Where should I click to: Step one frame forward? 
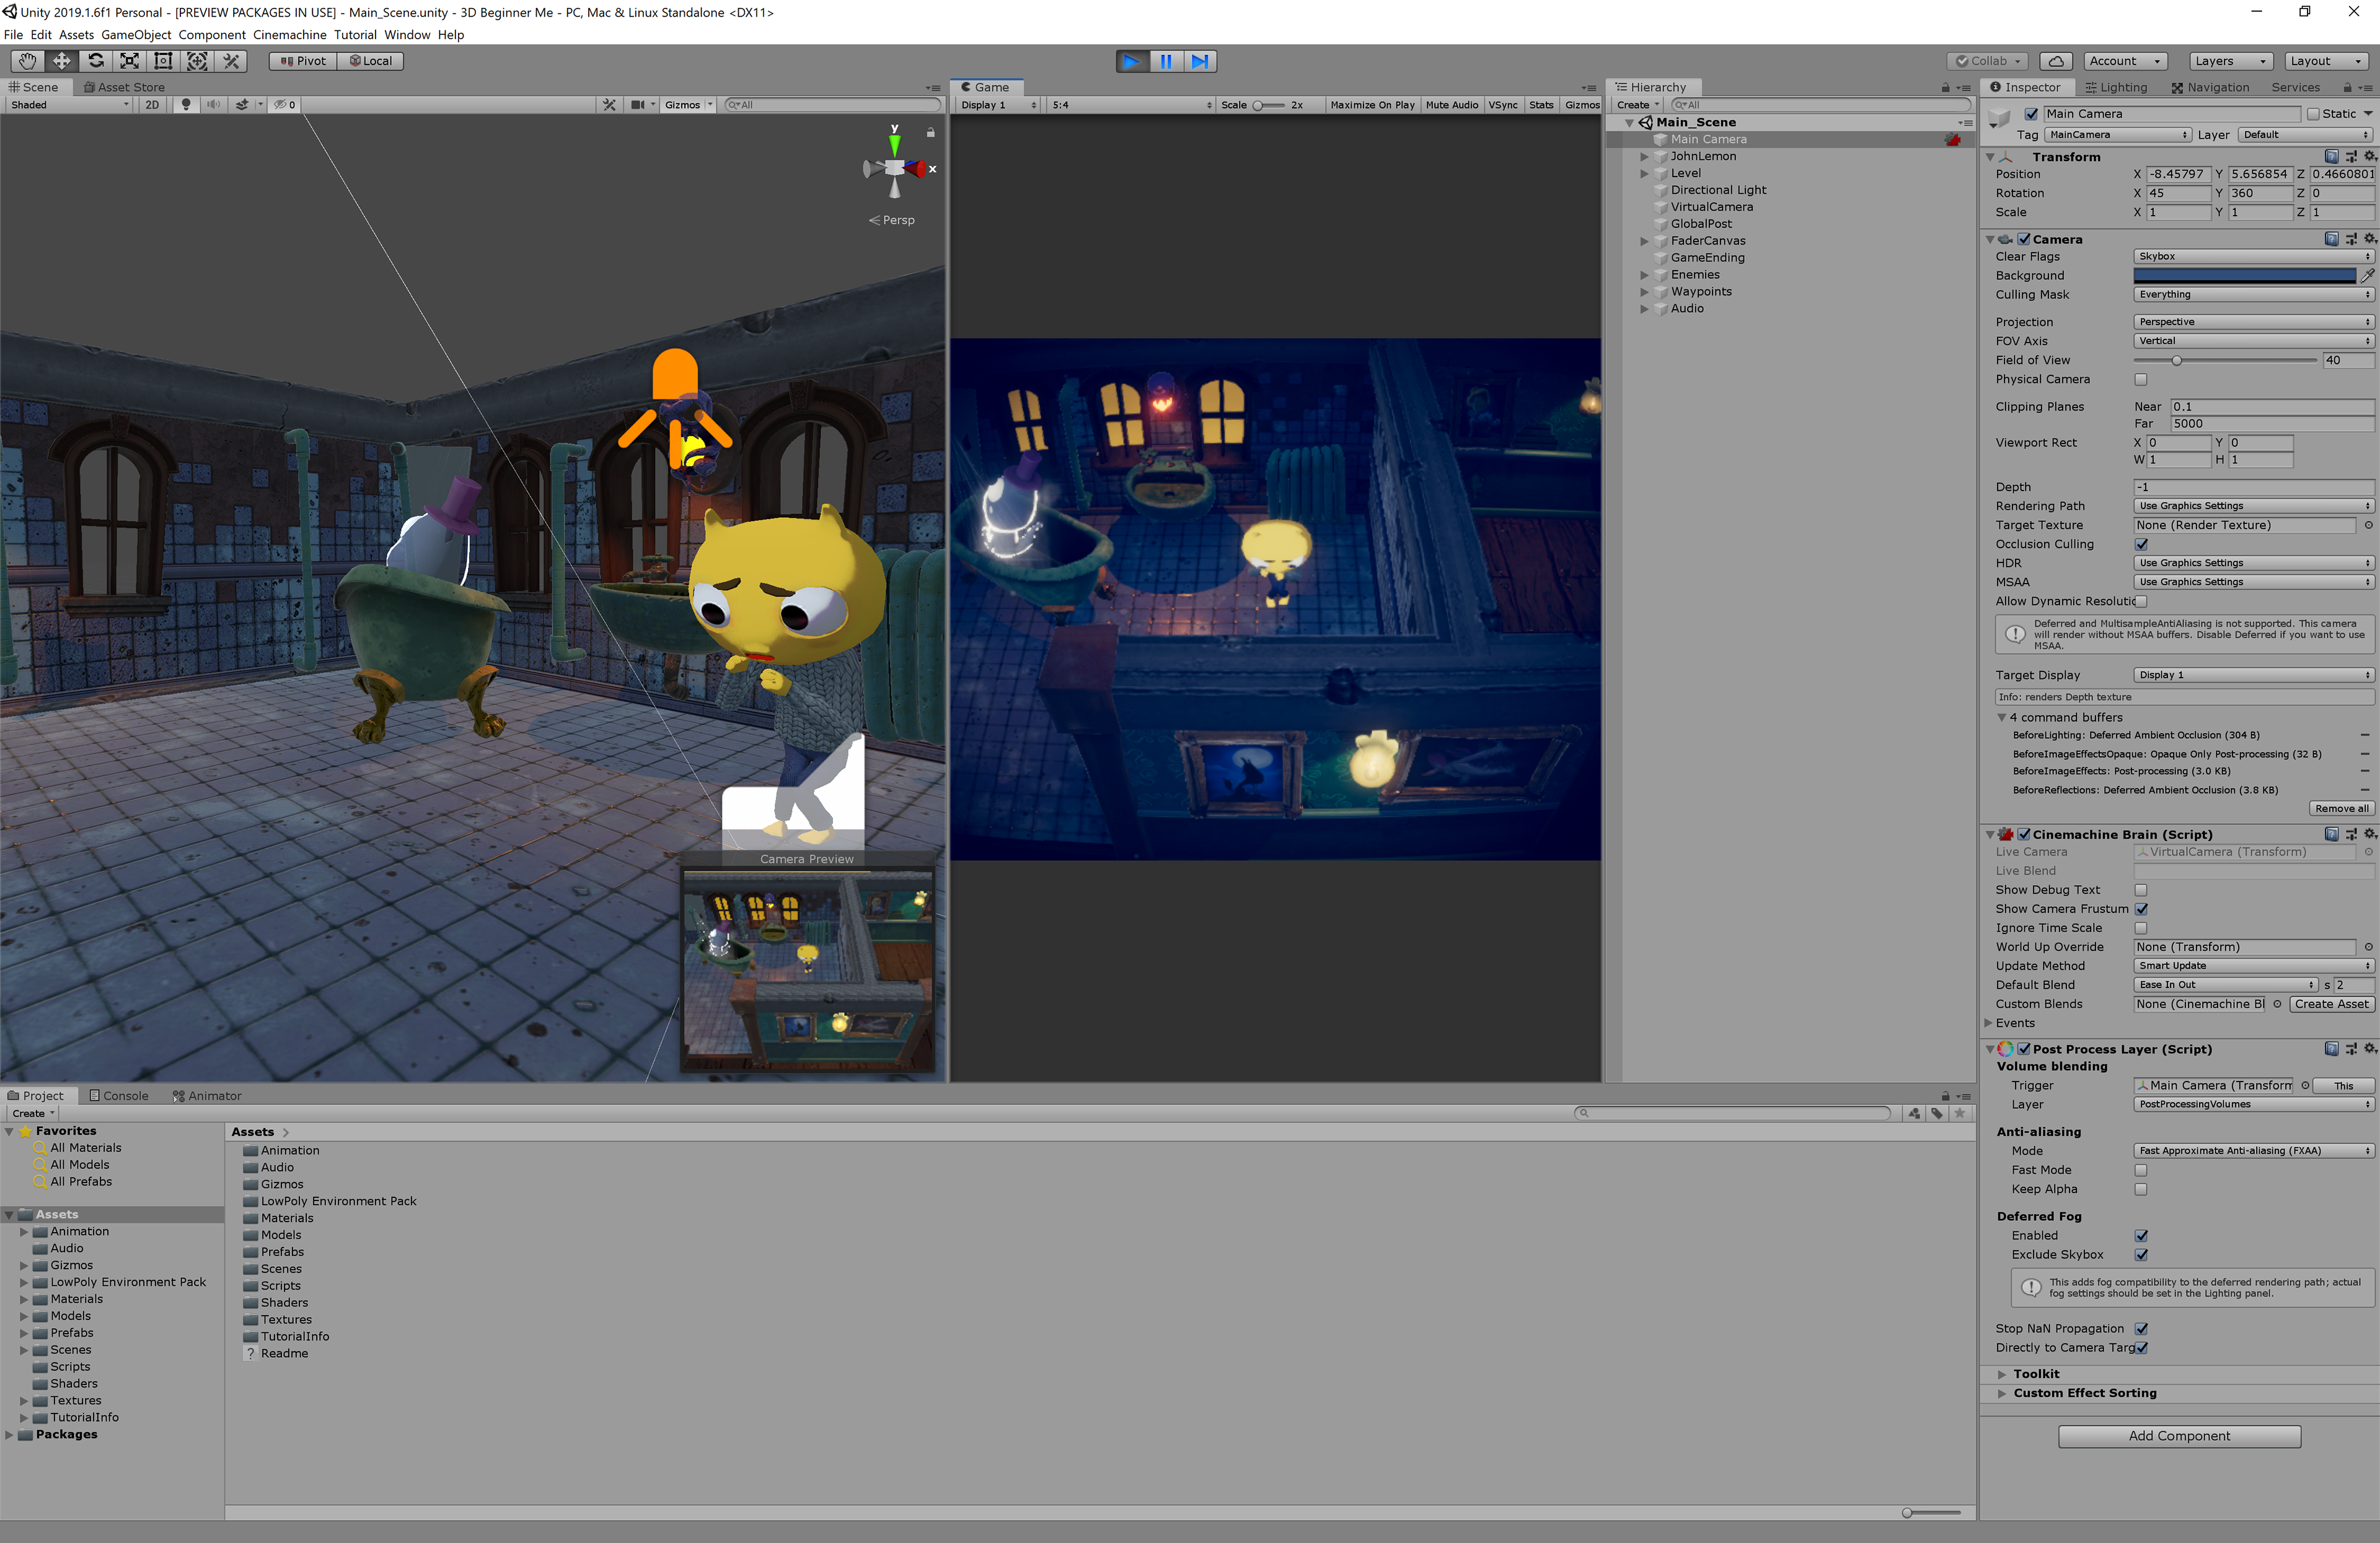[1200, 61]
